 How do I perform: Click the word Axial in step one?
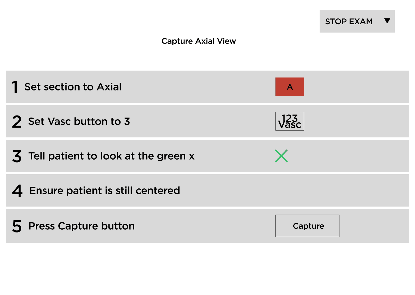coord(109,87)
